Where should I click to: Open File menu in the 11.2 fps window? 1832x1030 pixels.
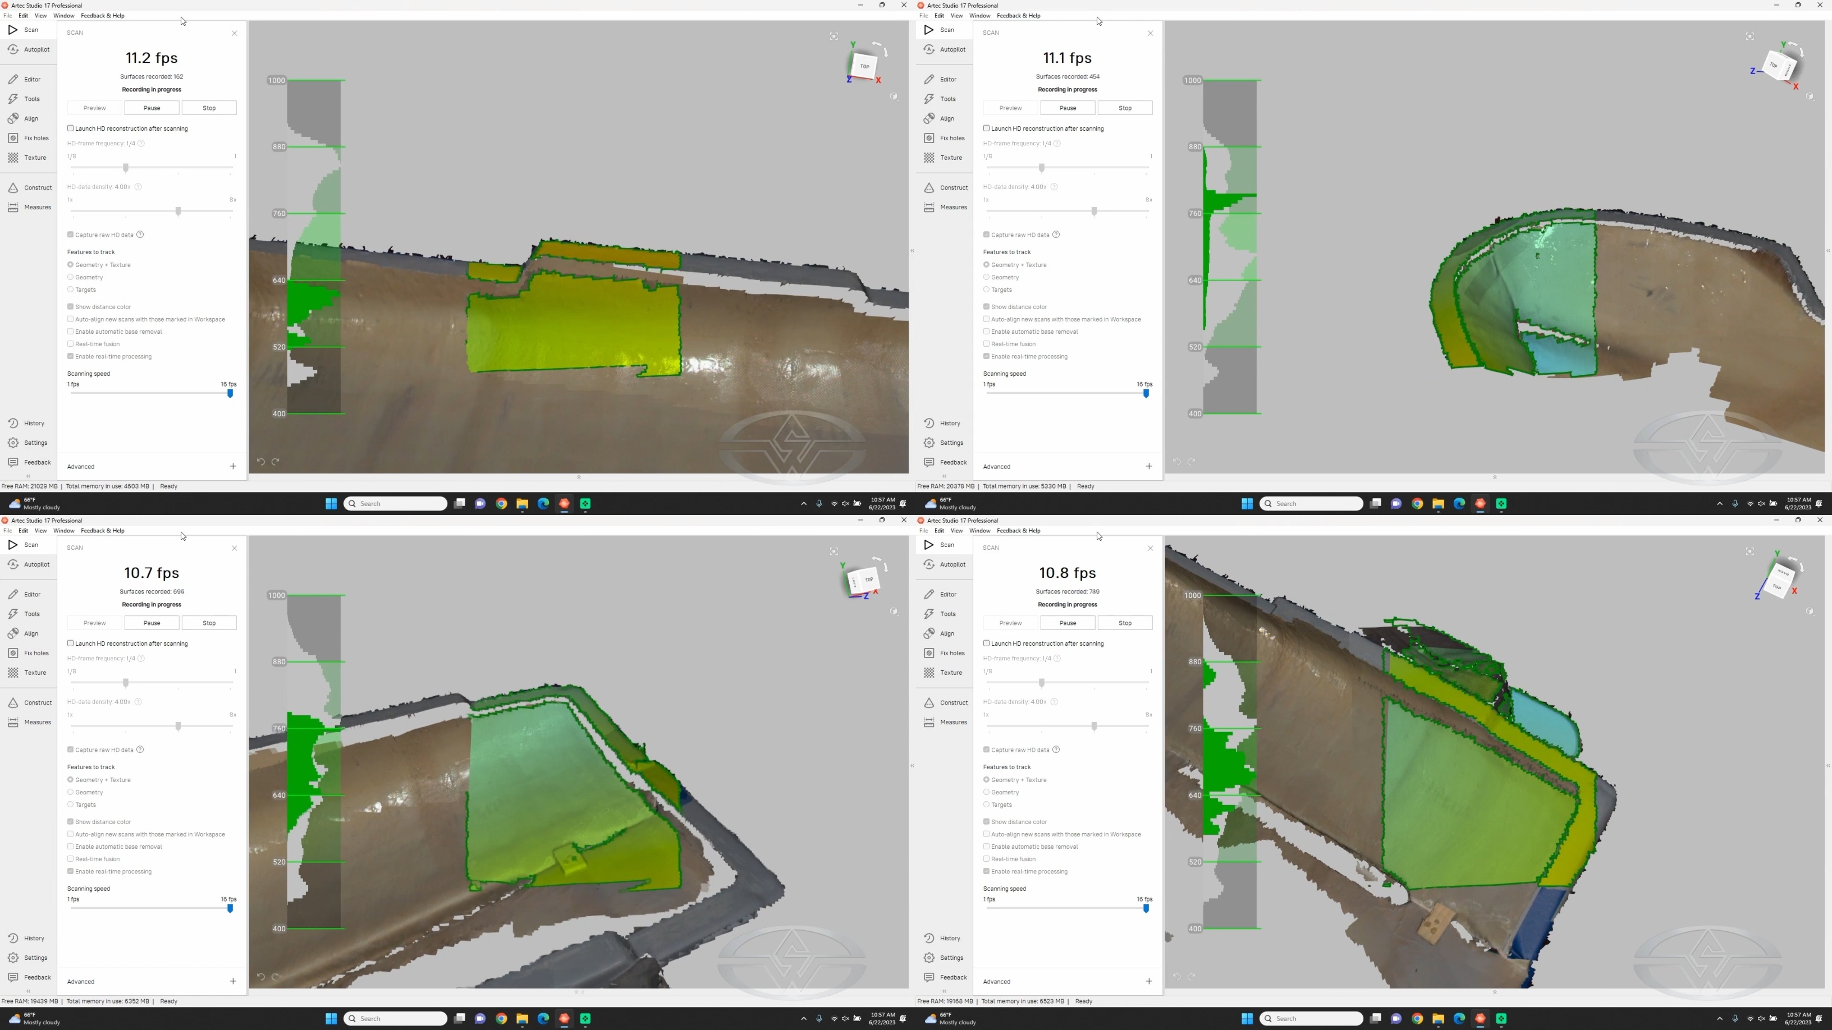(x=7, y=16)
